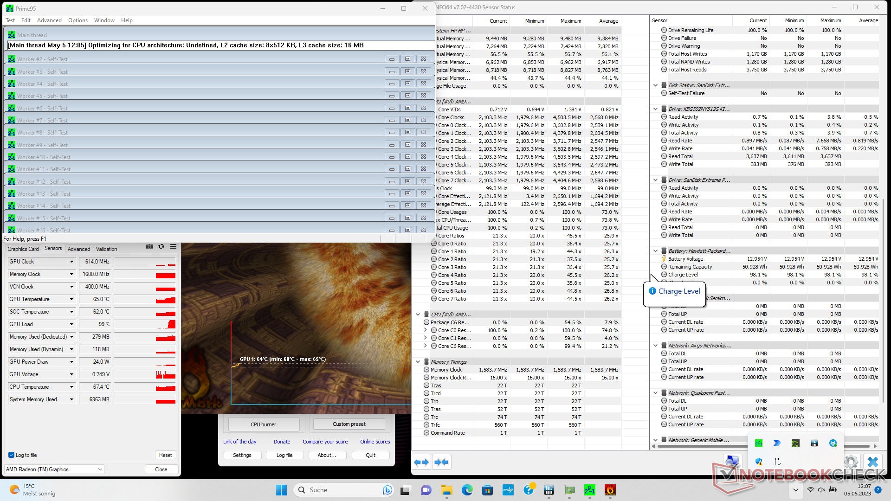Click HWiNFO horizontal scrollbar

coord(763,446)
